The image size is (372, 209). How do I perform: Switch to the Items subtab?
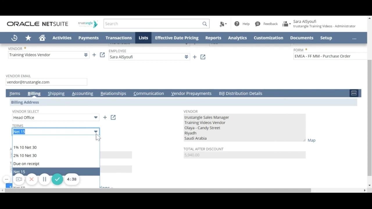[15, 93]
